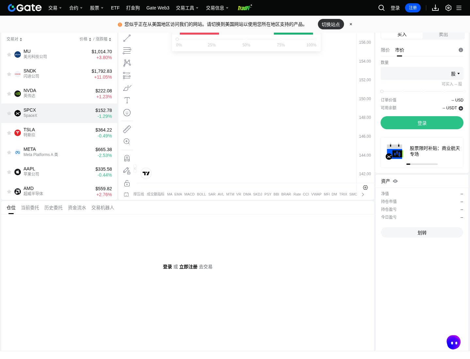This screenshot has width=470, height=359.
Task: Open the hamburger menu icon
Action: click(x=459, y=8)
